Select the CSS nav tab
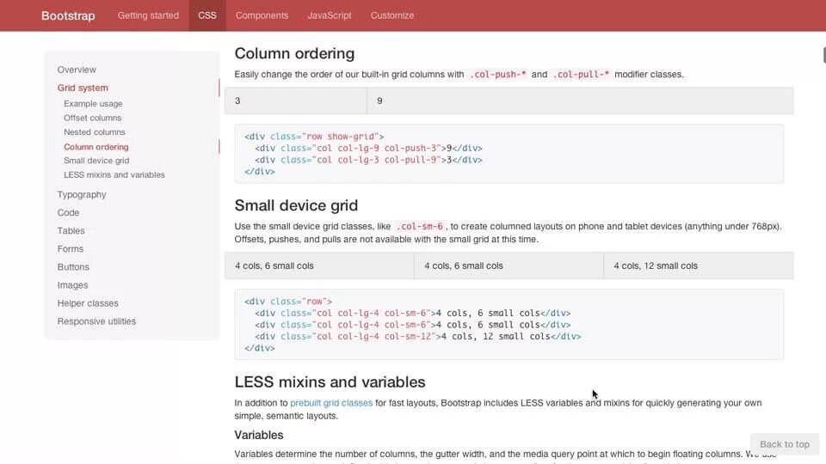Viewport: 826px width, 464px height. [207, 15]
